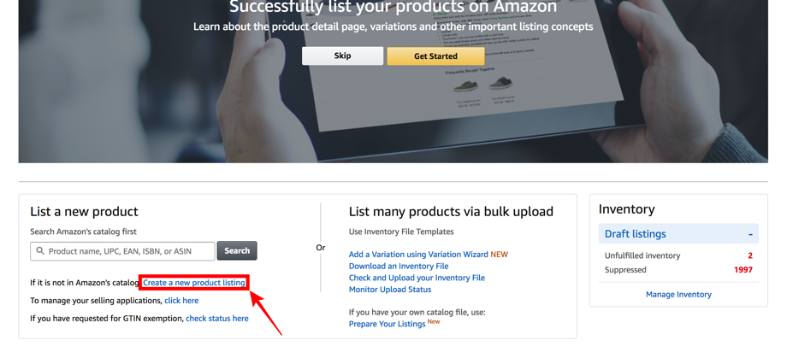Screen dimensions: 787x352
Task: Open Download an Inventory File link
Action: [399, 267]
